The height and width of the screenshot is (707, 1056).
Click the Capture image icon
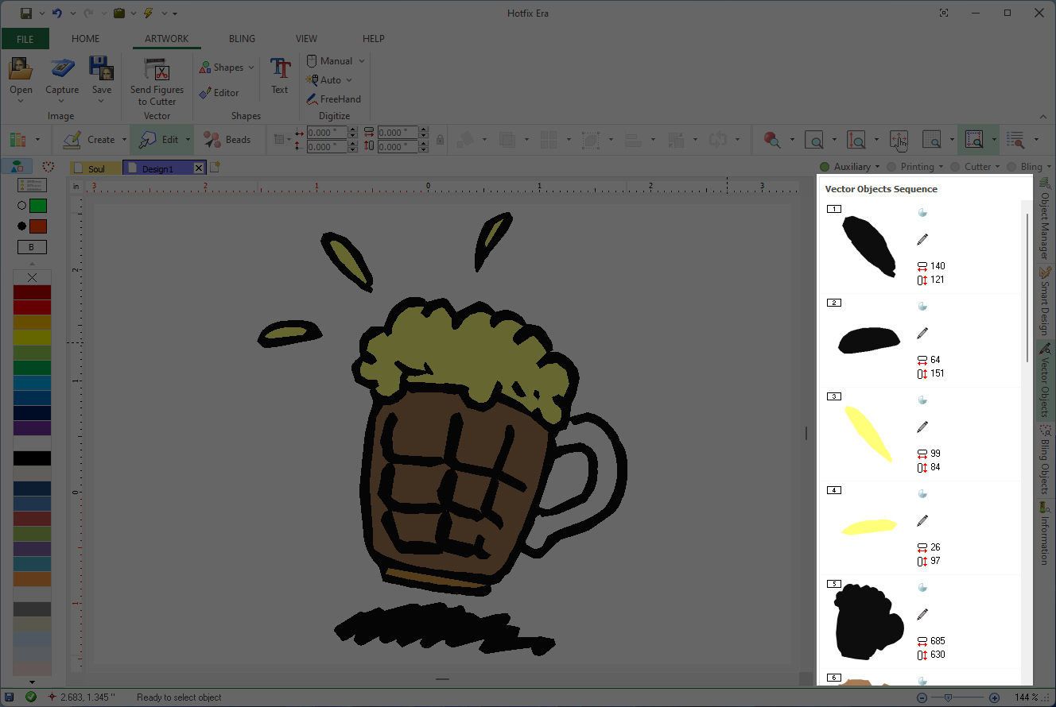62,69
